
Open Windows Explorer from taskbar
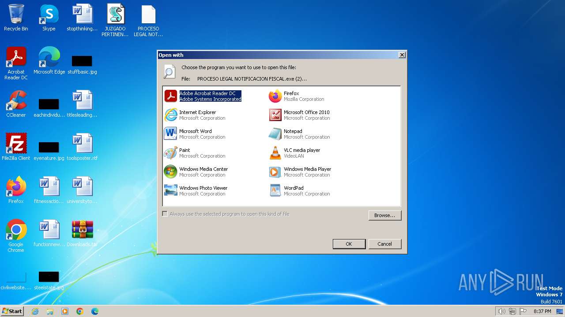tap(50, 311)
